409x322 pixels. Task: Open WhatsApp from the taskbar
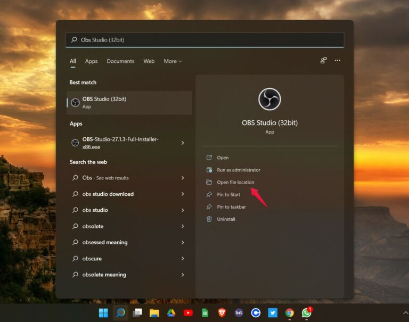(x=307, y=312)
